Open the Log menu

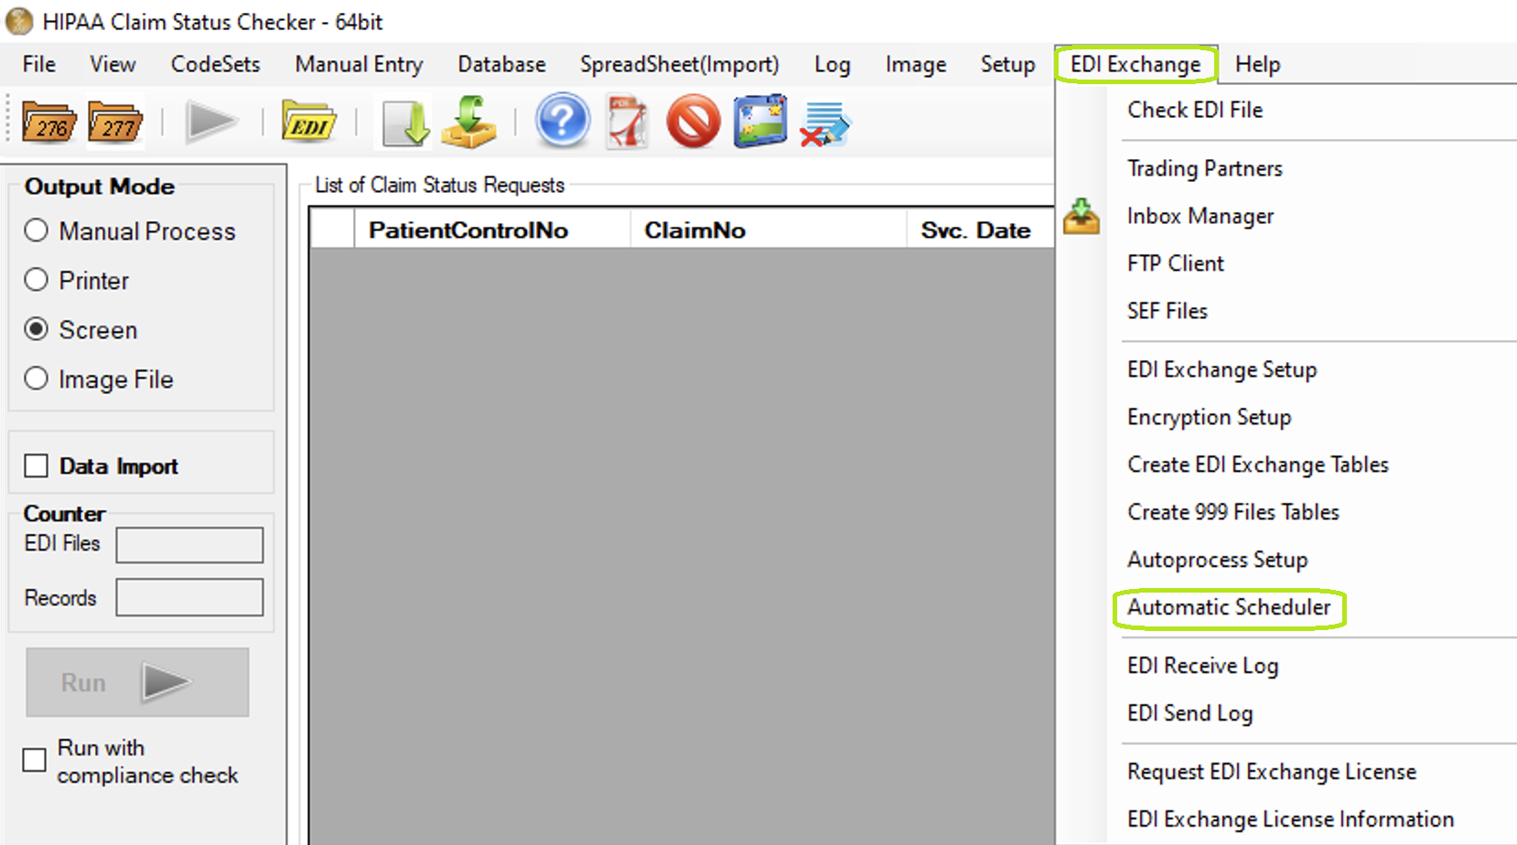coord(833,64)
